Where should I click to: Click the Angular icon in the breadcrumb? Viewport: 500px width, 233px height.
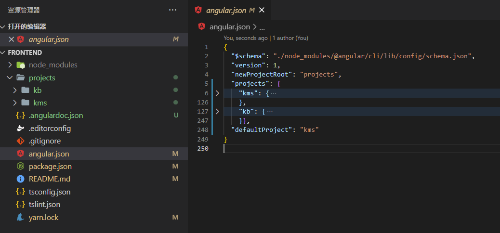(201, 26)
